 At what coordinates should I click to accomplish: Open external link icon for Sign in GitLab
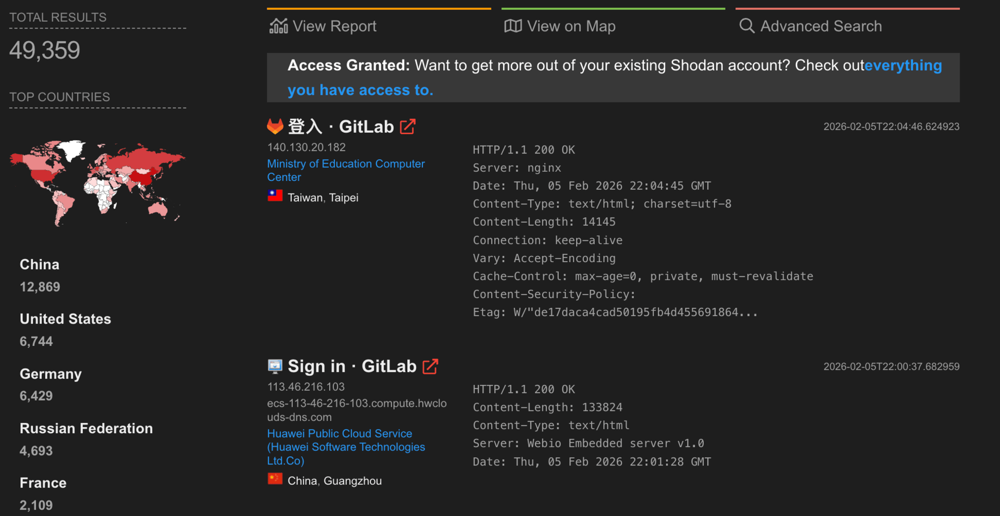click(430, 366)
